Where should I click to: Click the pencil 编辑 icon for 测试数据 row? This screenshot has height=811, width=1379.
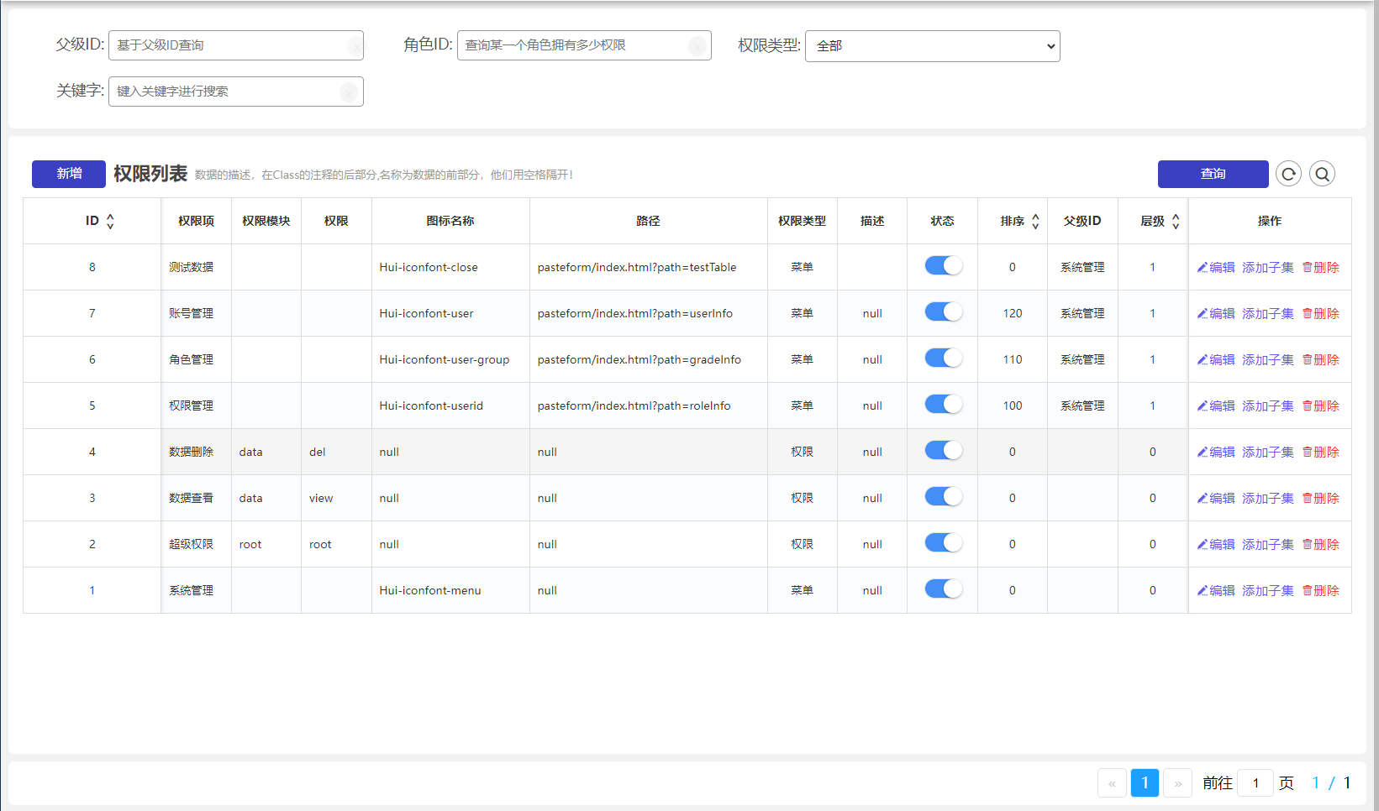1203,267
